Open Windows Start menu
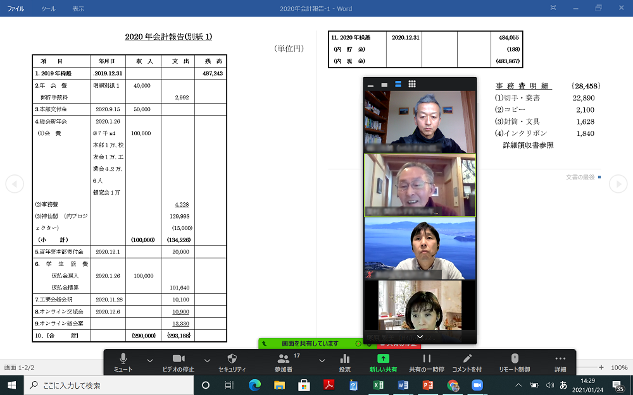Image resolution: width=633 pixels, height=395 pixels. [x=11, y=386]
